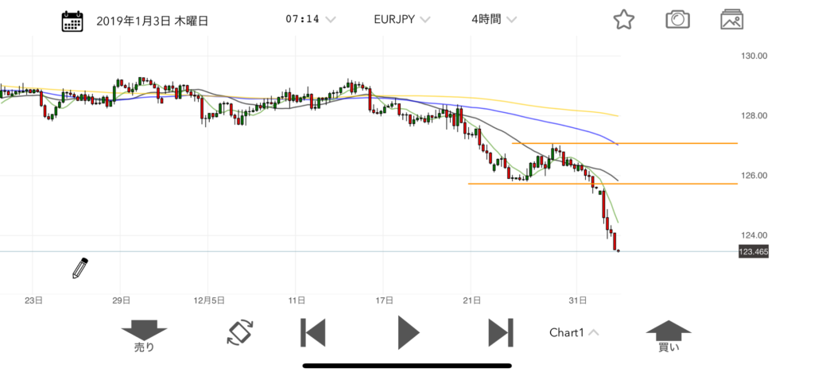The image size is (814, 376).
Task: Open the saved images gallery icon
Action: pos(731,20)
